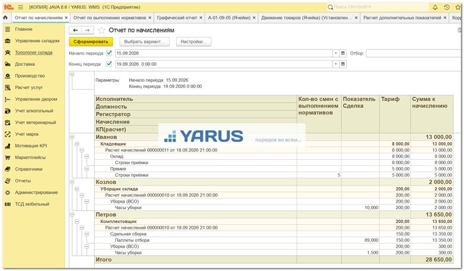This screenshot has width=464, height=271.
Task: Collapse the Комплектовщик group
Action: 77,221
